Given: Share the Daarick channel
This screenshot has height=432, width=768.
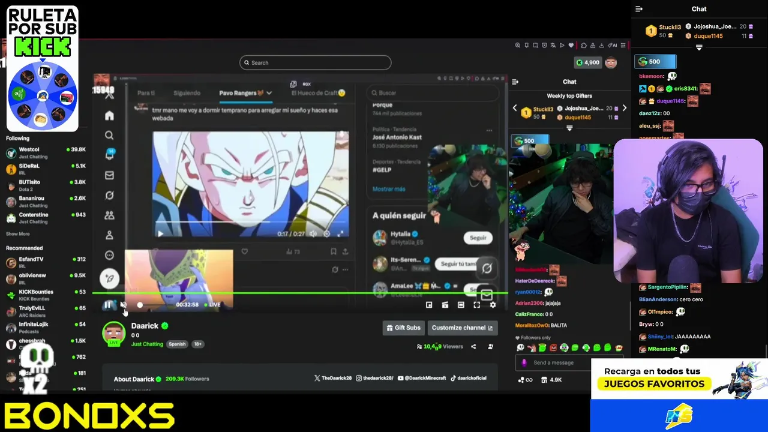Looking at the screenshot, I should (x=473, y=347).
